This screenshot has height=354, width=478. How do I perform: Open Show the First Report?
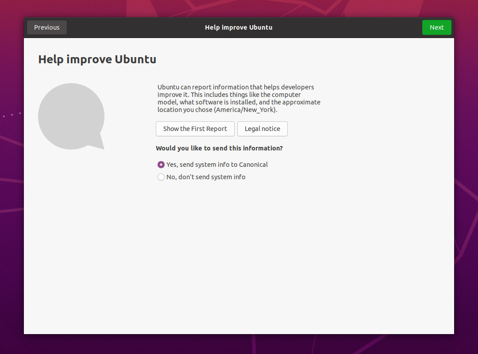tap(195, 129)
